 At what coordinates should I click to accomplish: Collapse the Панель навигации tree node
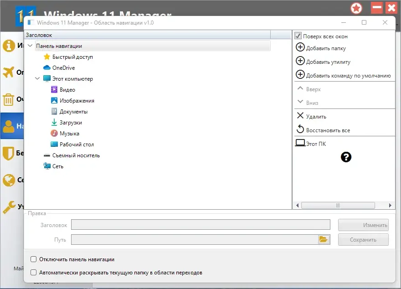[x=30, y=46]
